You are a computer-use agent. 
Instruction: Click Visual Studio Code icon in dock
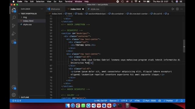(x=94, y=106)
